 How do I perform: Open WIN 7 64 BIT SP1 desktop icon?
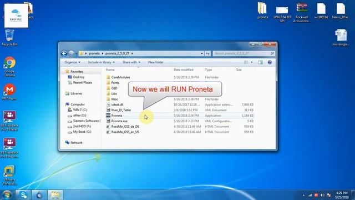tap(282, 13)
